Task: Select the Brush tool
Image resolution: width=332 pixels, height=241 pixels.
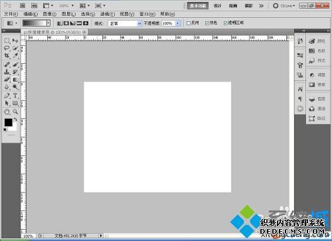Action: tap(15, 64)
